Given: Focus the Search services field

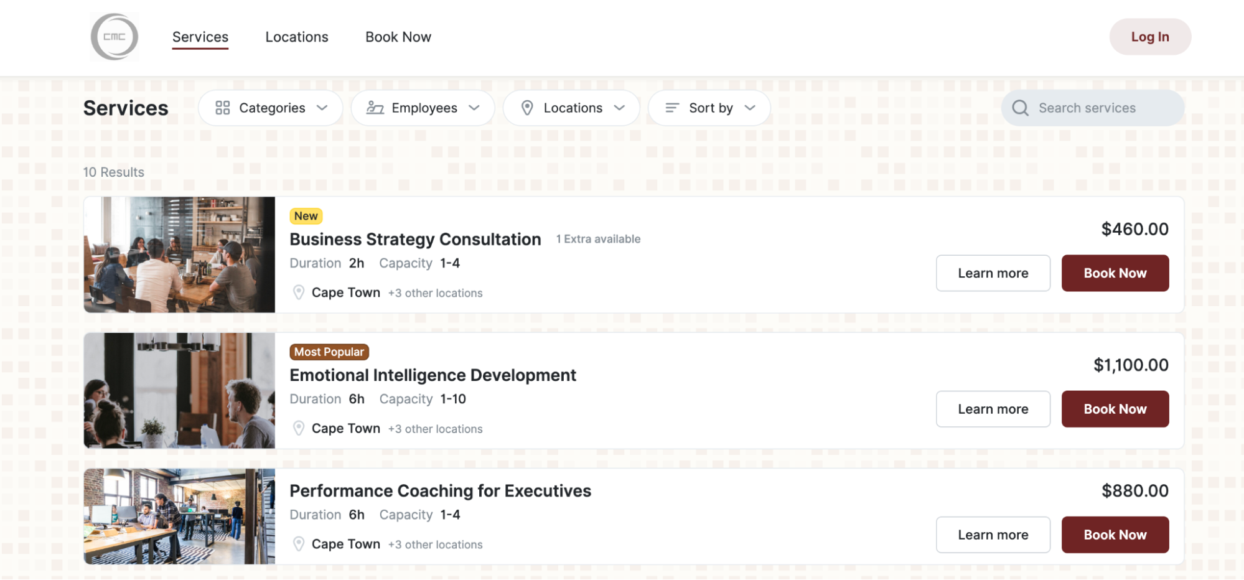Looking at the screenshot, I should [x=1093, y=108].
